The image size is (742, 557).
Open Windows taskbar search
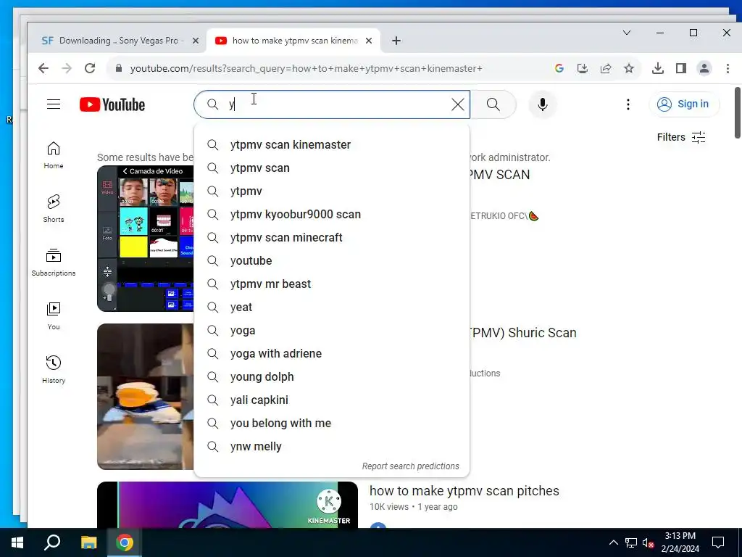pyautogui.click(x=52, y=542)
